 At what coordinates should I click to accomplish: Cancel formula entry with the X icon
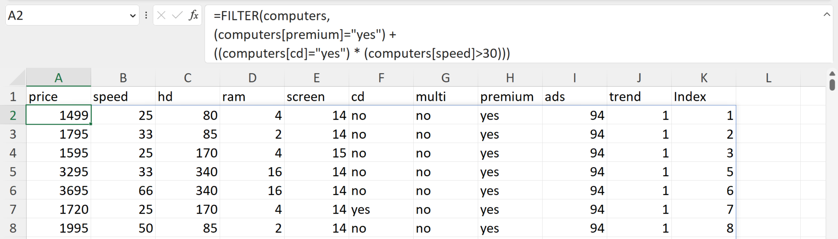point(162,16)
